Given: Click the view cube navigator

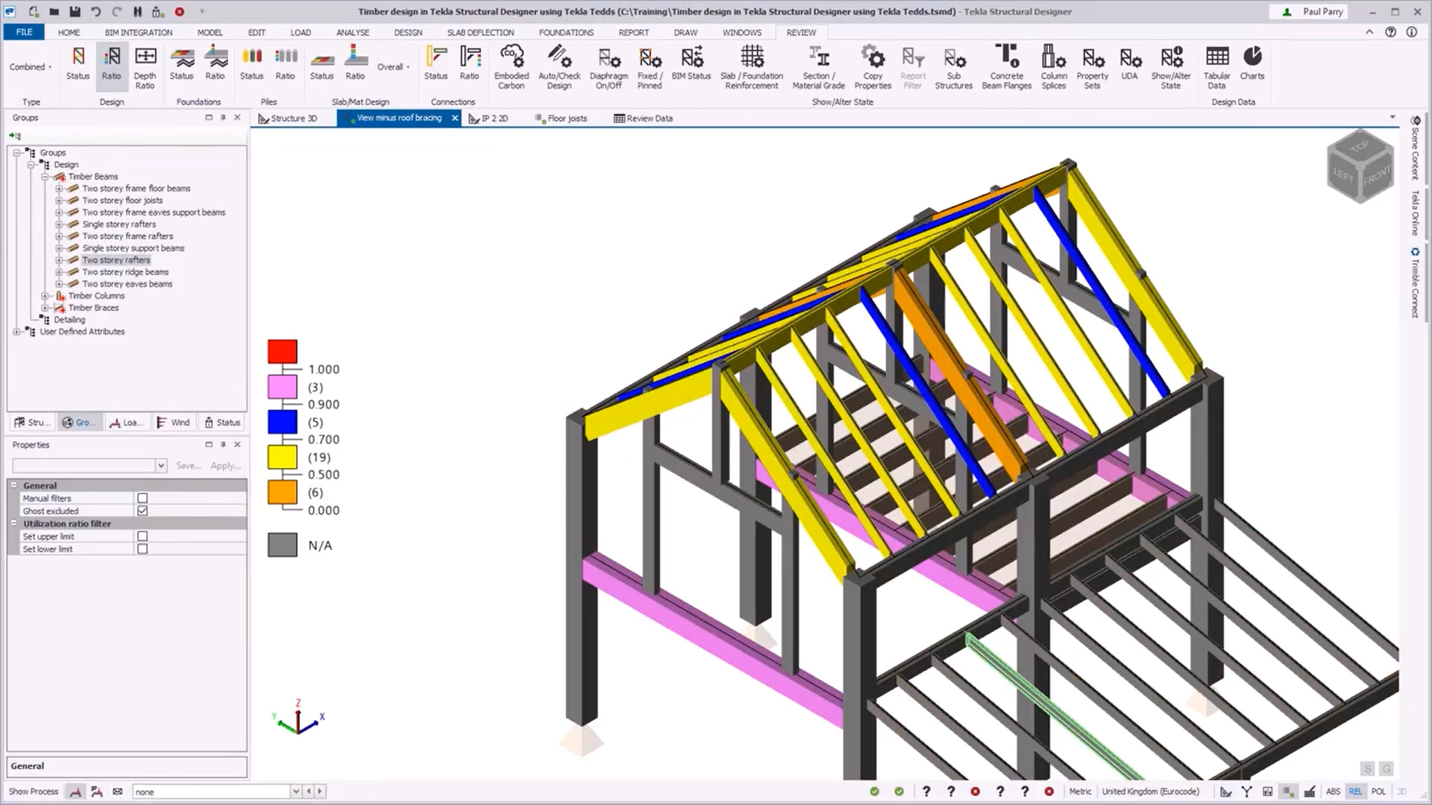Looking at the screenshot, I should click(x=1360, y=167).
